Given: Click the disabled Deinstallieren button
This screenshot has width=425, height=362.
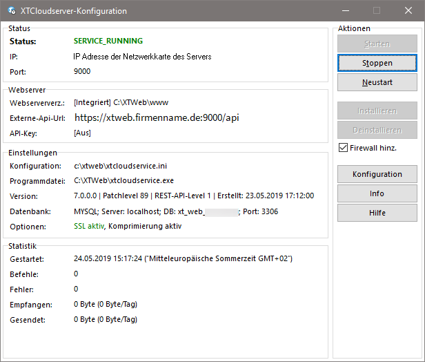Looking at the screenshot, I should pyautogui.click(x=377, y=130).
